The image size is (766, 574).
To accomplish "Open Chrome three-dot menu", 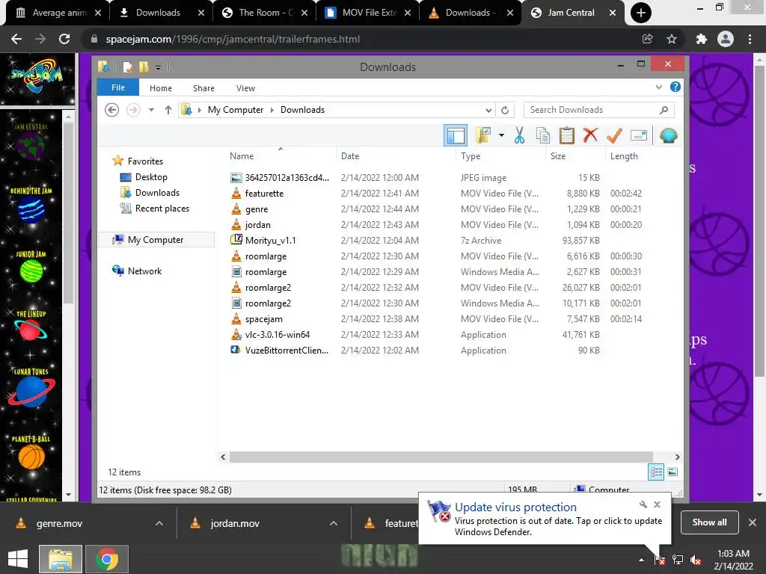I will click(x=750, y=39).
